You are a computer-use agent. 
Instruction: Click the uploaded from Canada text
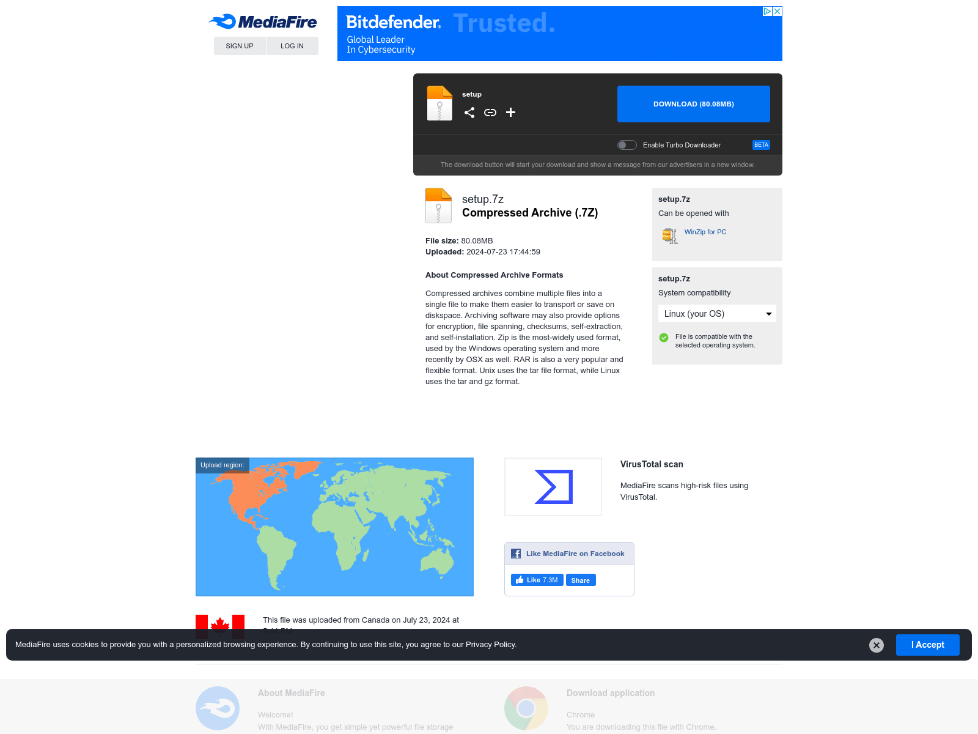361,620
